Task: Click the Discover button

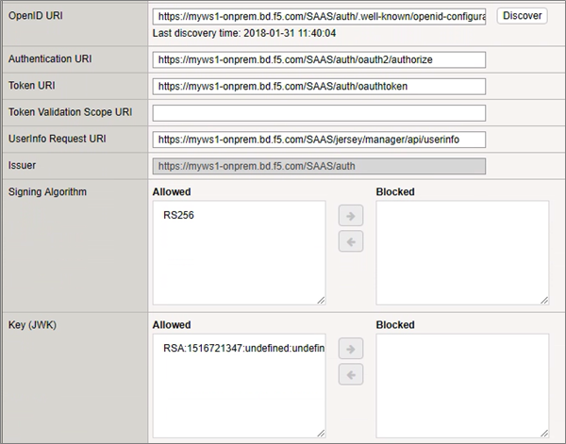Action: (x=522, y=17)
